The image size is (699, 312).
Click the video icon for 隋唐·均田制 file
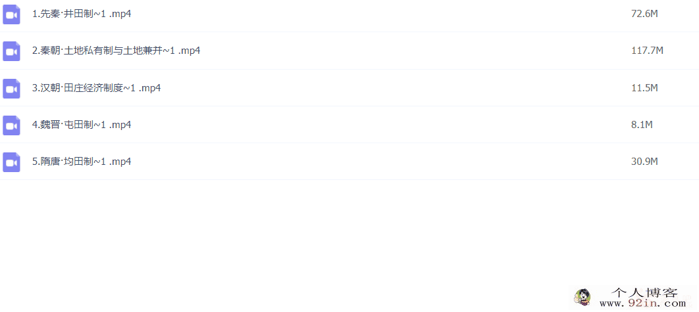(x=11, y=162)
